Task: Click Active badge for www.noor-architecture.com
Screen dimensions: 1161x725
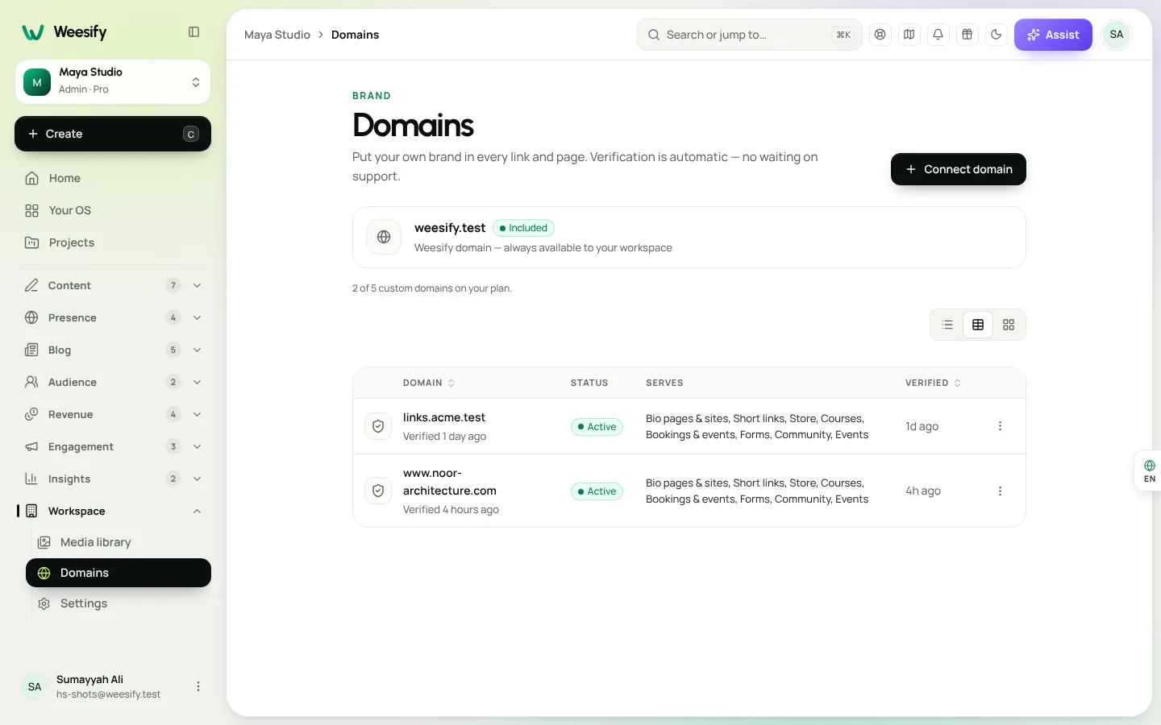Action: tap(597, 491)
